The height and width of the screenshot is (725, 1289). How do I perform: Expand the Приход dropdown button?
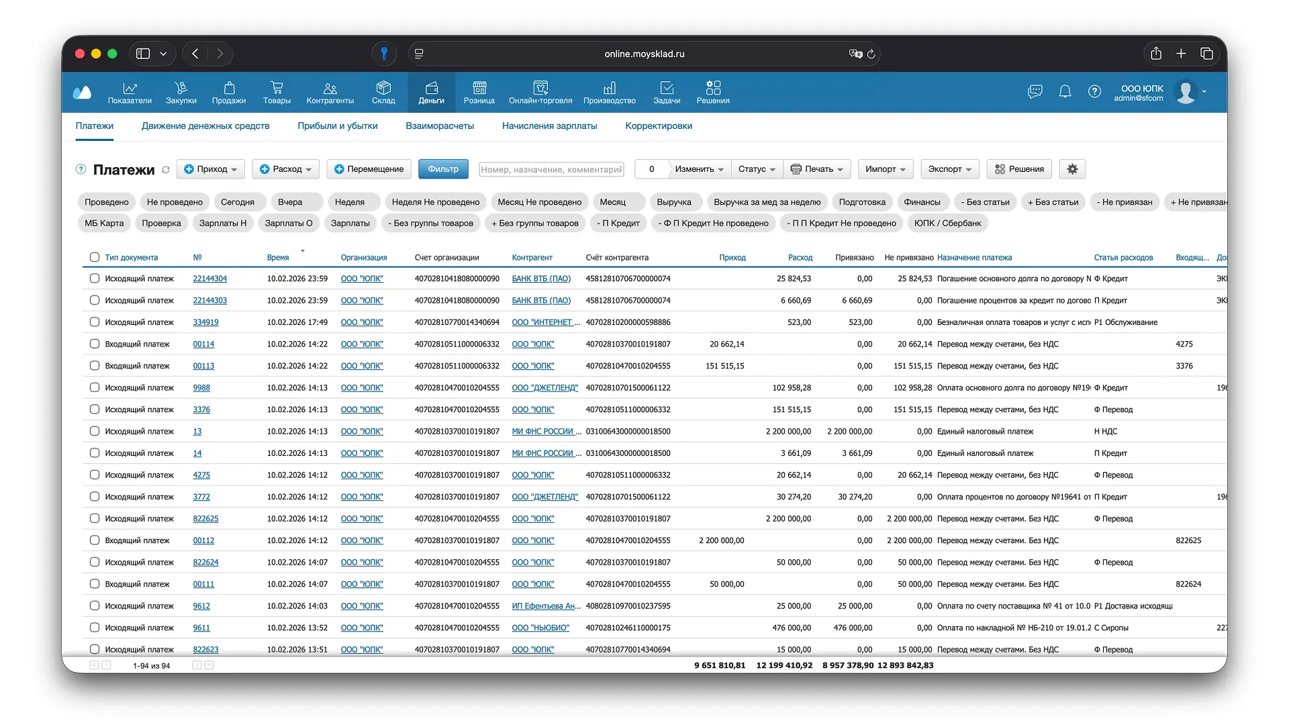tap(211, 169)
